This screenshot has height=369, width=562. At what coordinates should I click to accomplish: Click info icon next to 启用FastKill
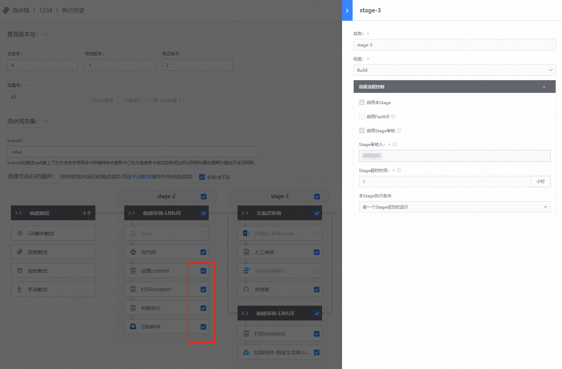click(393, 116)
